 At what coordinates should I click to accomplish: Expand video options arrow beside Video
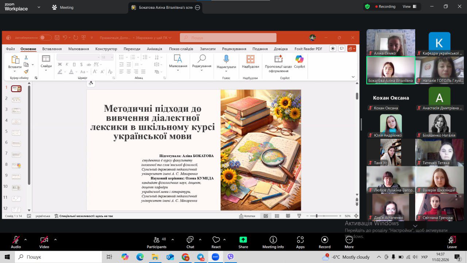55,240
